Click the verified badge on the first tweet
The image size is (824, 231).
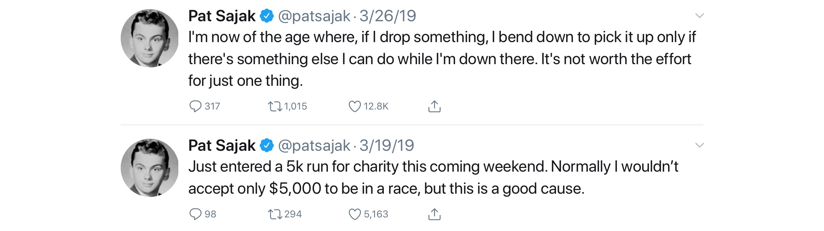(267, 16)
